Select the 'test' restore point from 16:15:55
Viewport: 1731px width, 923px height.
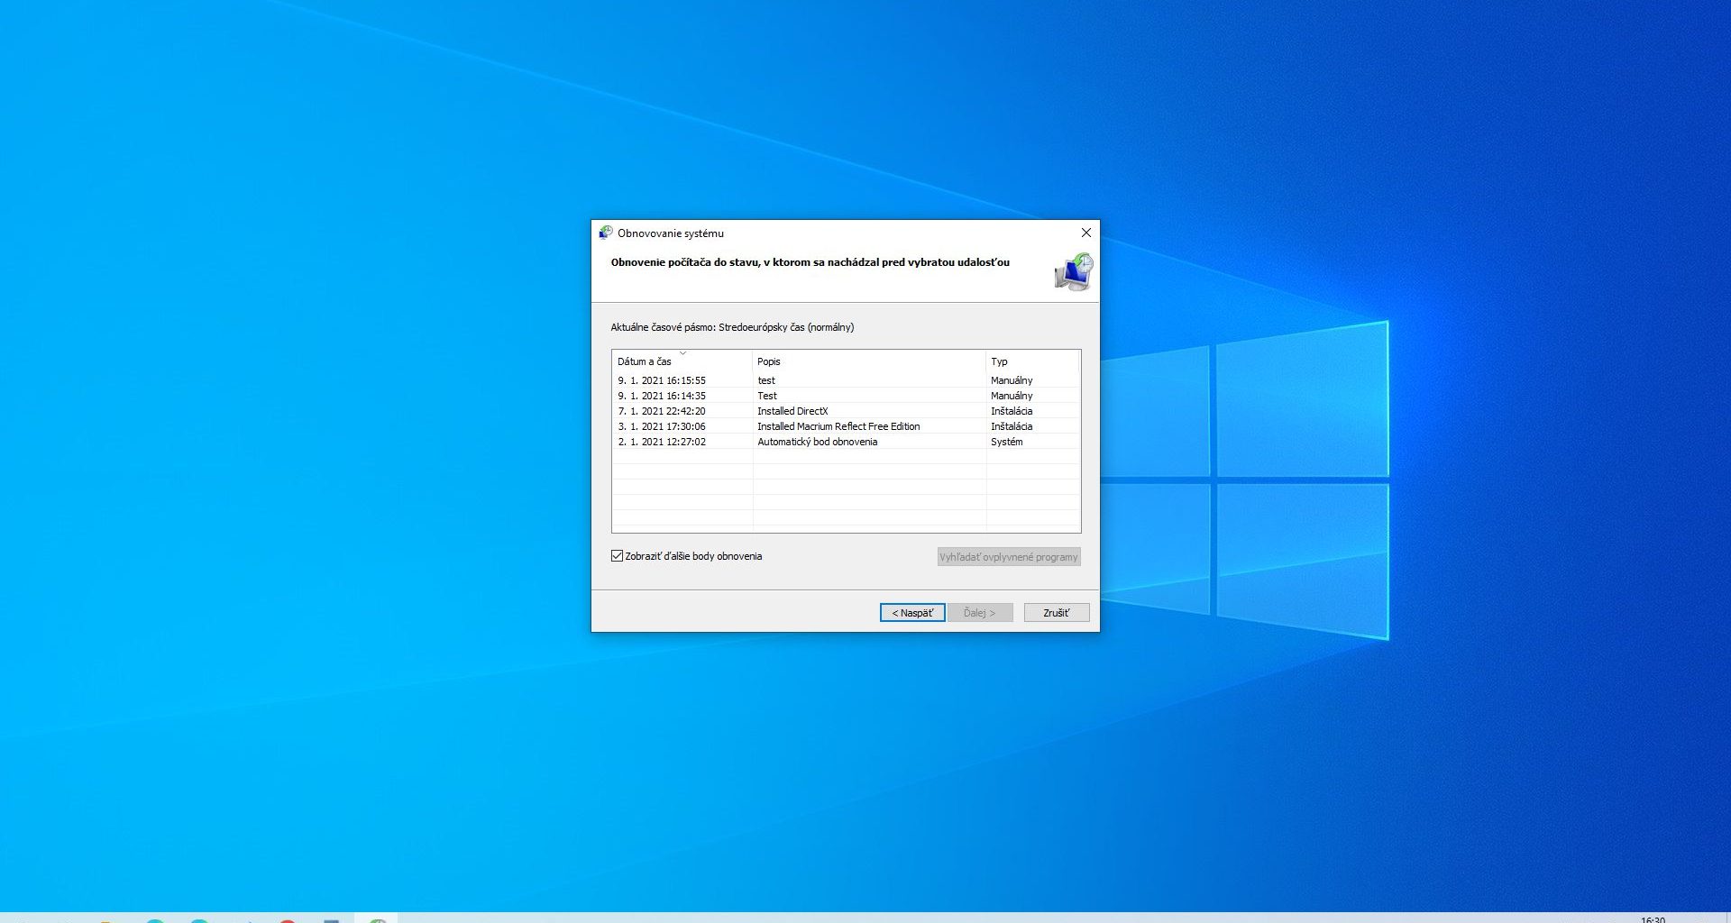[766, 380]
